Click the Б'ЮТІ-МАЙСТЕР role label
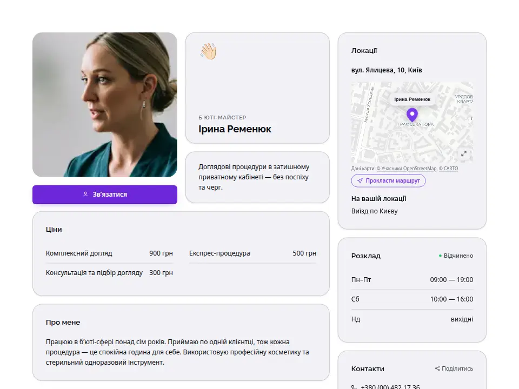This screenshot has width=519, height=389. [222, 117]
